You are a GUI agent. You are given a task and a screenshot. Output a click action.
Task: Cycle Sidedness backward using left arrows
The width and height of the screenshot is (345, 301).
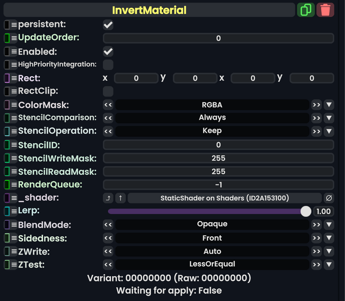coord(108,238)
